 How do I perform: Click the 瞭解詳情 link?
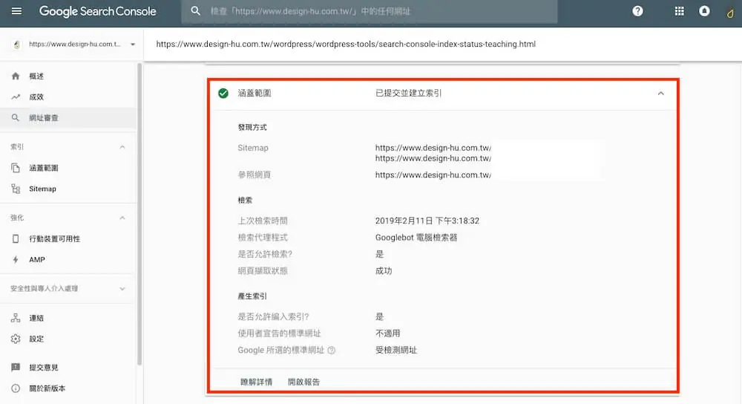(256, 382)
